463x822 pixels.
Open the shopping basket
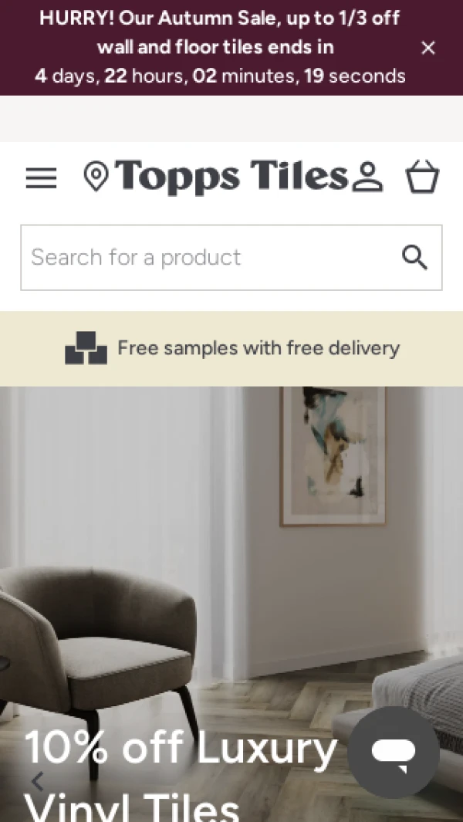point(423,177)
